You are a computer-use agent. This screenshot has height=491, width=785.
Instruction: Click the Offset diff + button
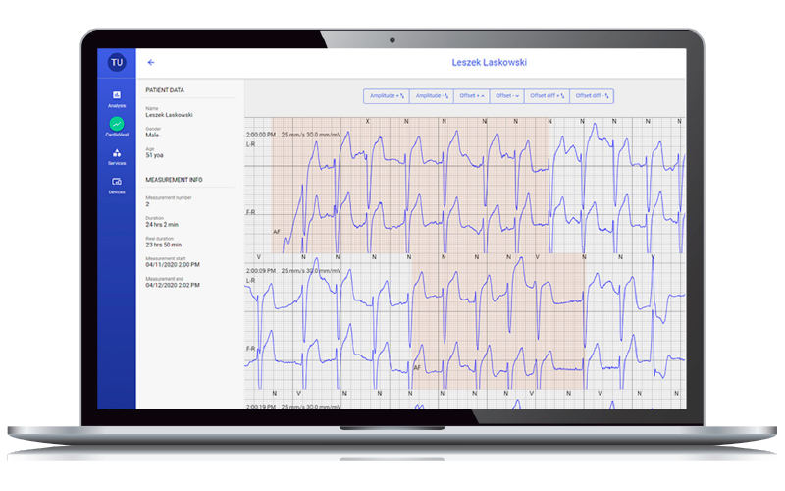click(547, 96)
